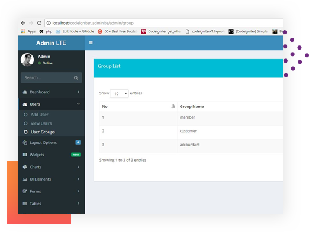This screenshot has height=232, width=309.
Task: Click the sidebar search magnifier icon
Action: point(76,78)
